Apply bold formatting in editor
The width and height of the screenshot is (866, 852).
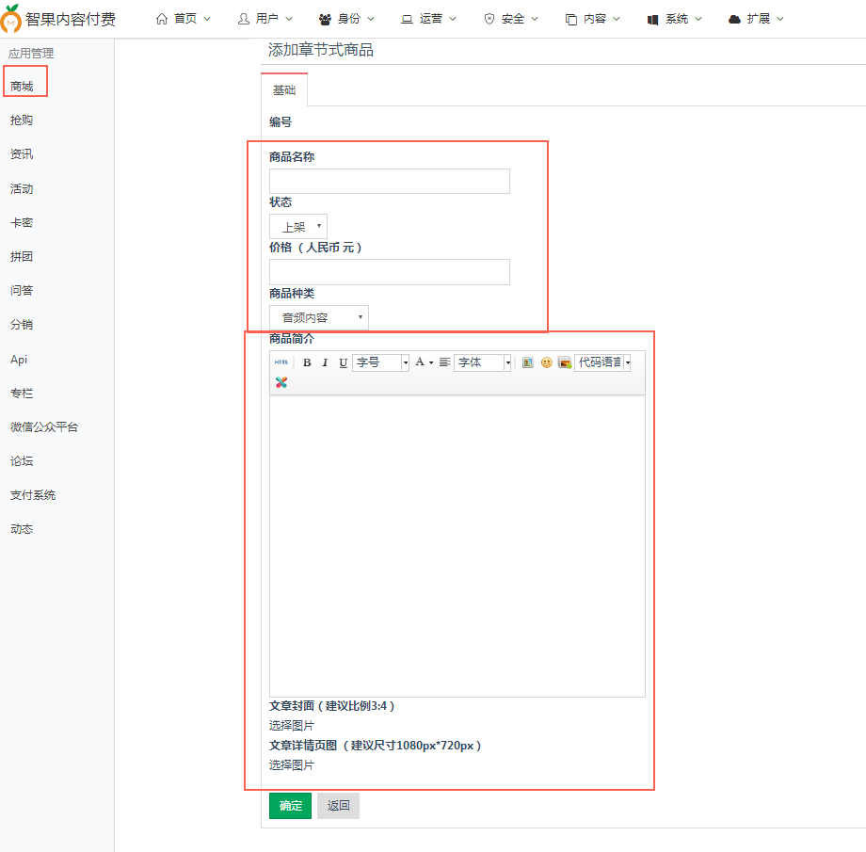tap(307, 362)
